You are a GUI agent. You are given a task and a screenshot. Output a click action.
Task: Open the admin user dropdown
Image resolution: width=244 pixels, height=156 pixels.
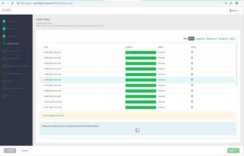pos(234,11)
